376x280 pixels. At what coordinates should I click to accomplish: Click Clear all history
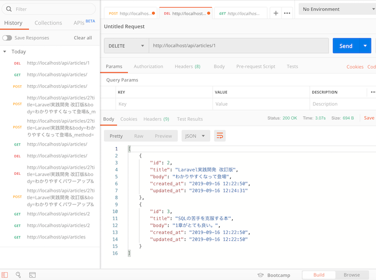pos(83,38)
